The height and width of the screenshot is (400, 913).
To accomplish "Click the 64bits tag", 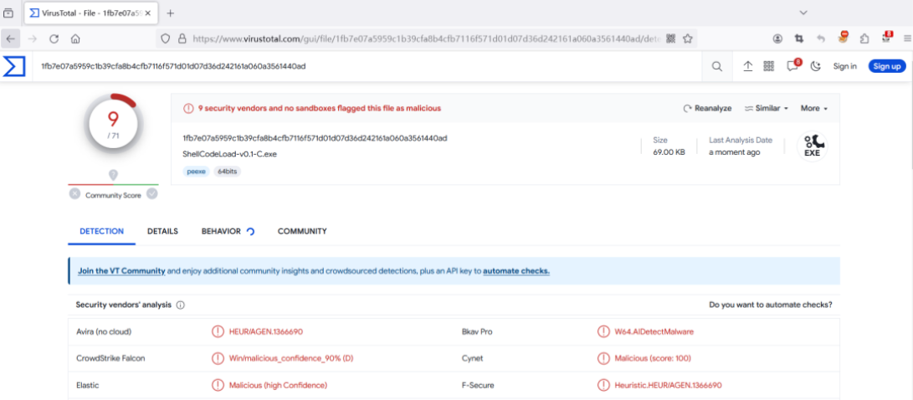I will (228, 172).
